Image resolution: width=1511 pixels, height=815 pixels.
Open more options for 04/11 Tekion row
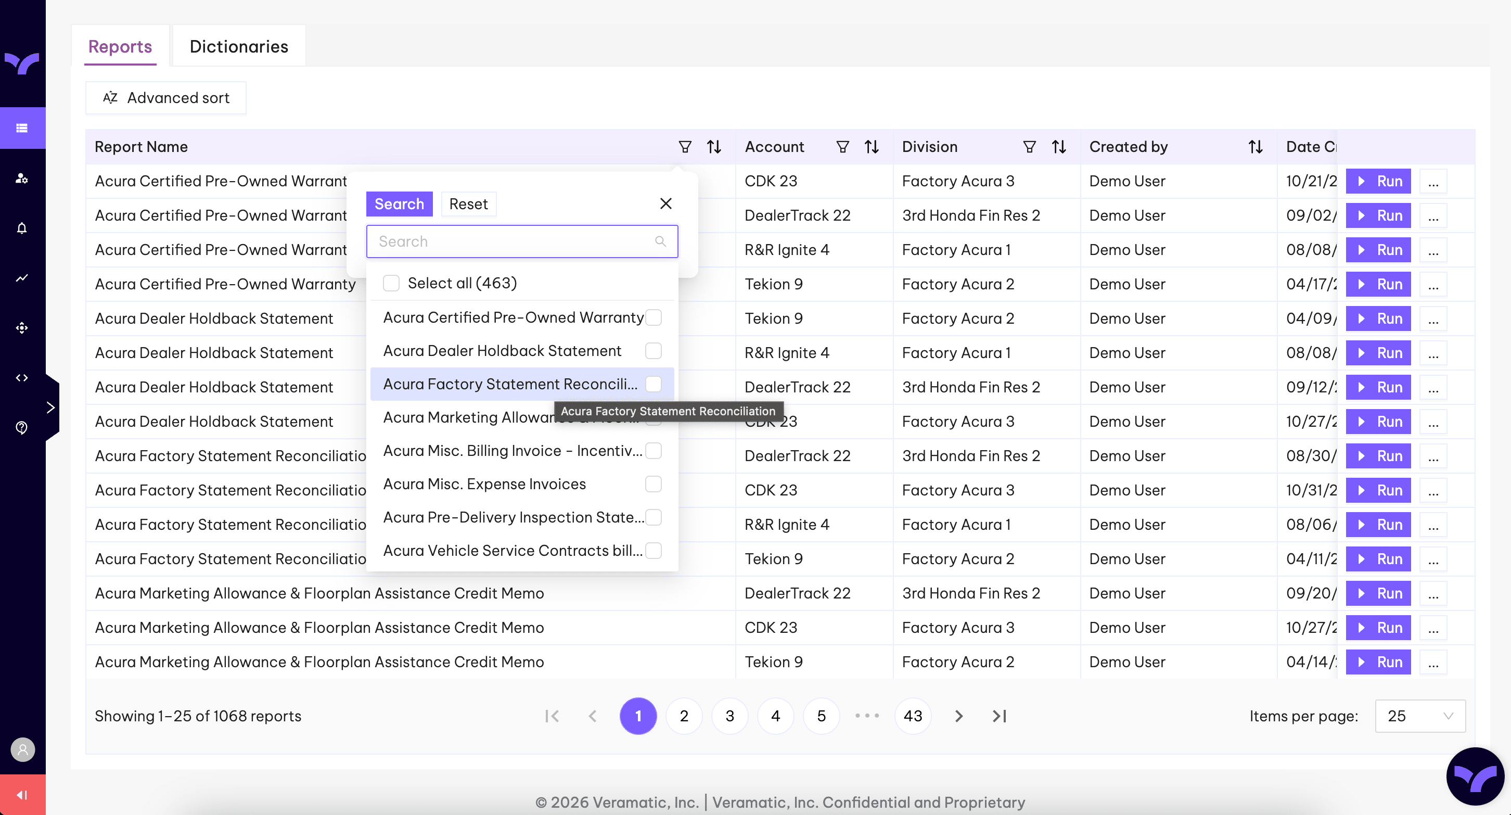click(x=1433, y=558)
